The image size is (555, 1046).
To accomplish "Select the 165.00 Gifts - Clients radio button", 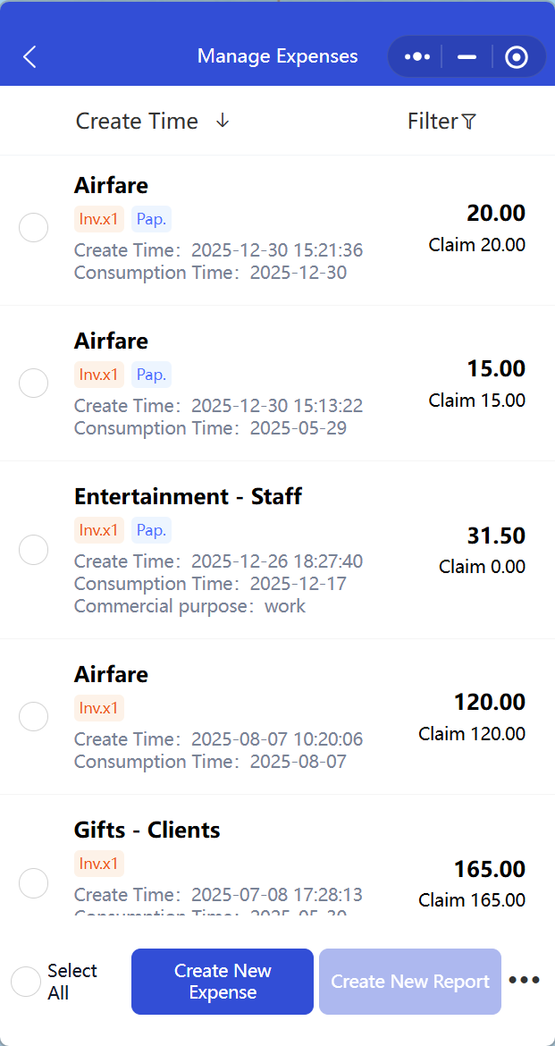I will click(x=34, y=882).
